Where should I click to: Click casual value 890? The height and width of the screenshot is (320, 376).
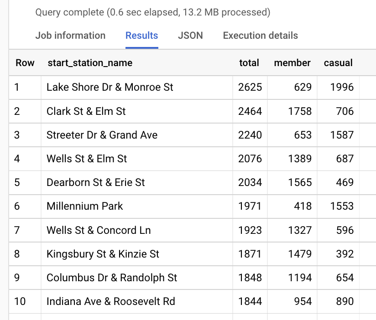pos(345,301)
